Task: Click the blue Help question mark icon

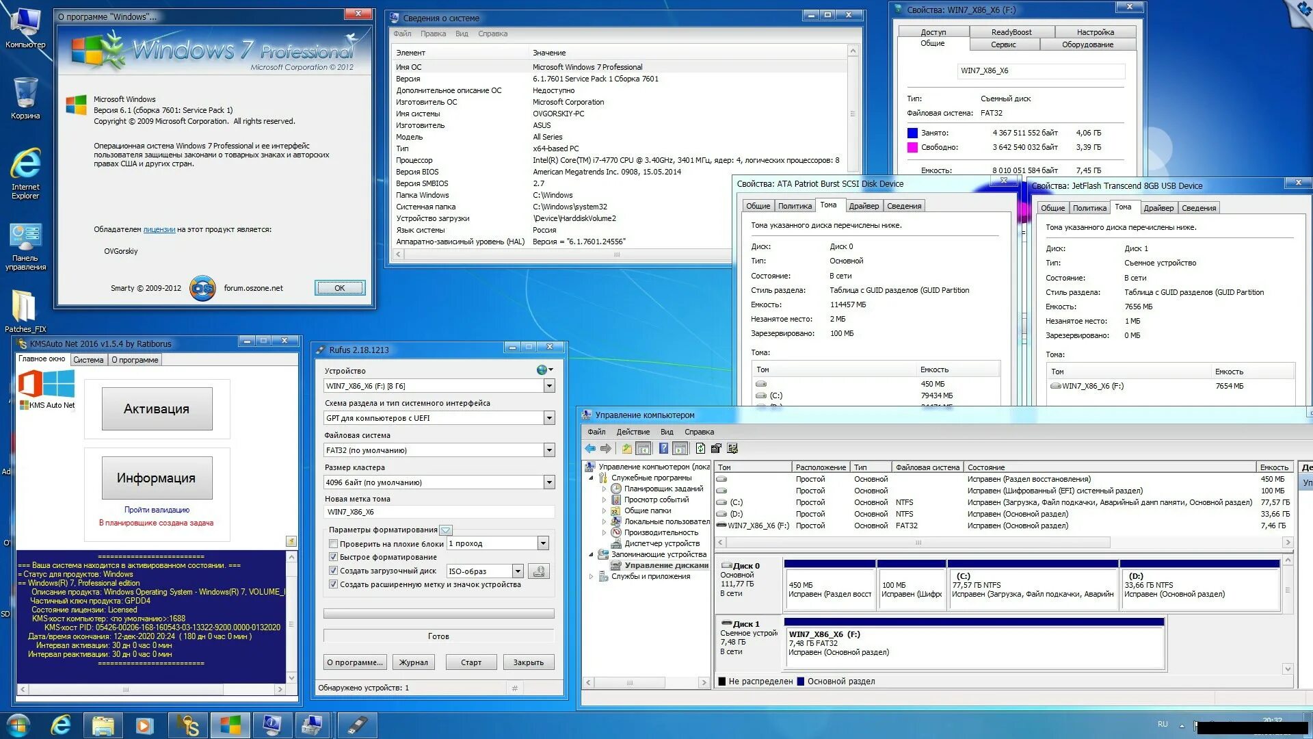Action: tap(663, 449)
